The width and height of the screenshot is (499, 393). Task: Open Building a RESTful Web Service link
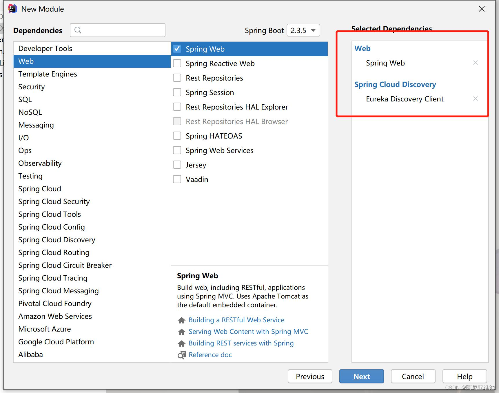[236, 320]
